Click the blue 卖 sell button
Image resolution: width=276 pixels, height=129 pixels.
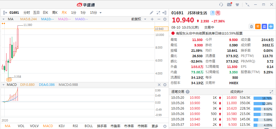pos(264,26)
